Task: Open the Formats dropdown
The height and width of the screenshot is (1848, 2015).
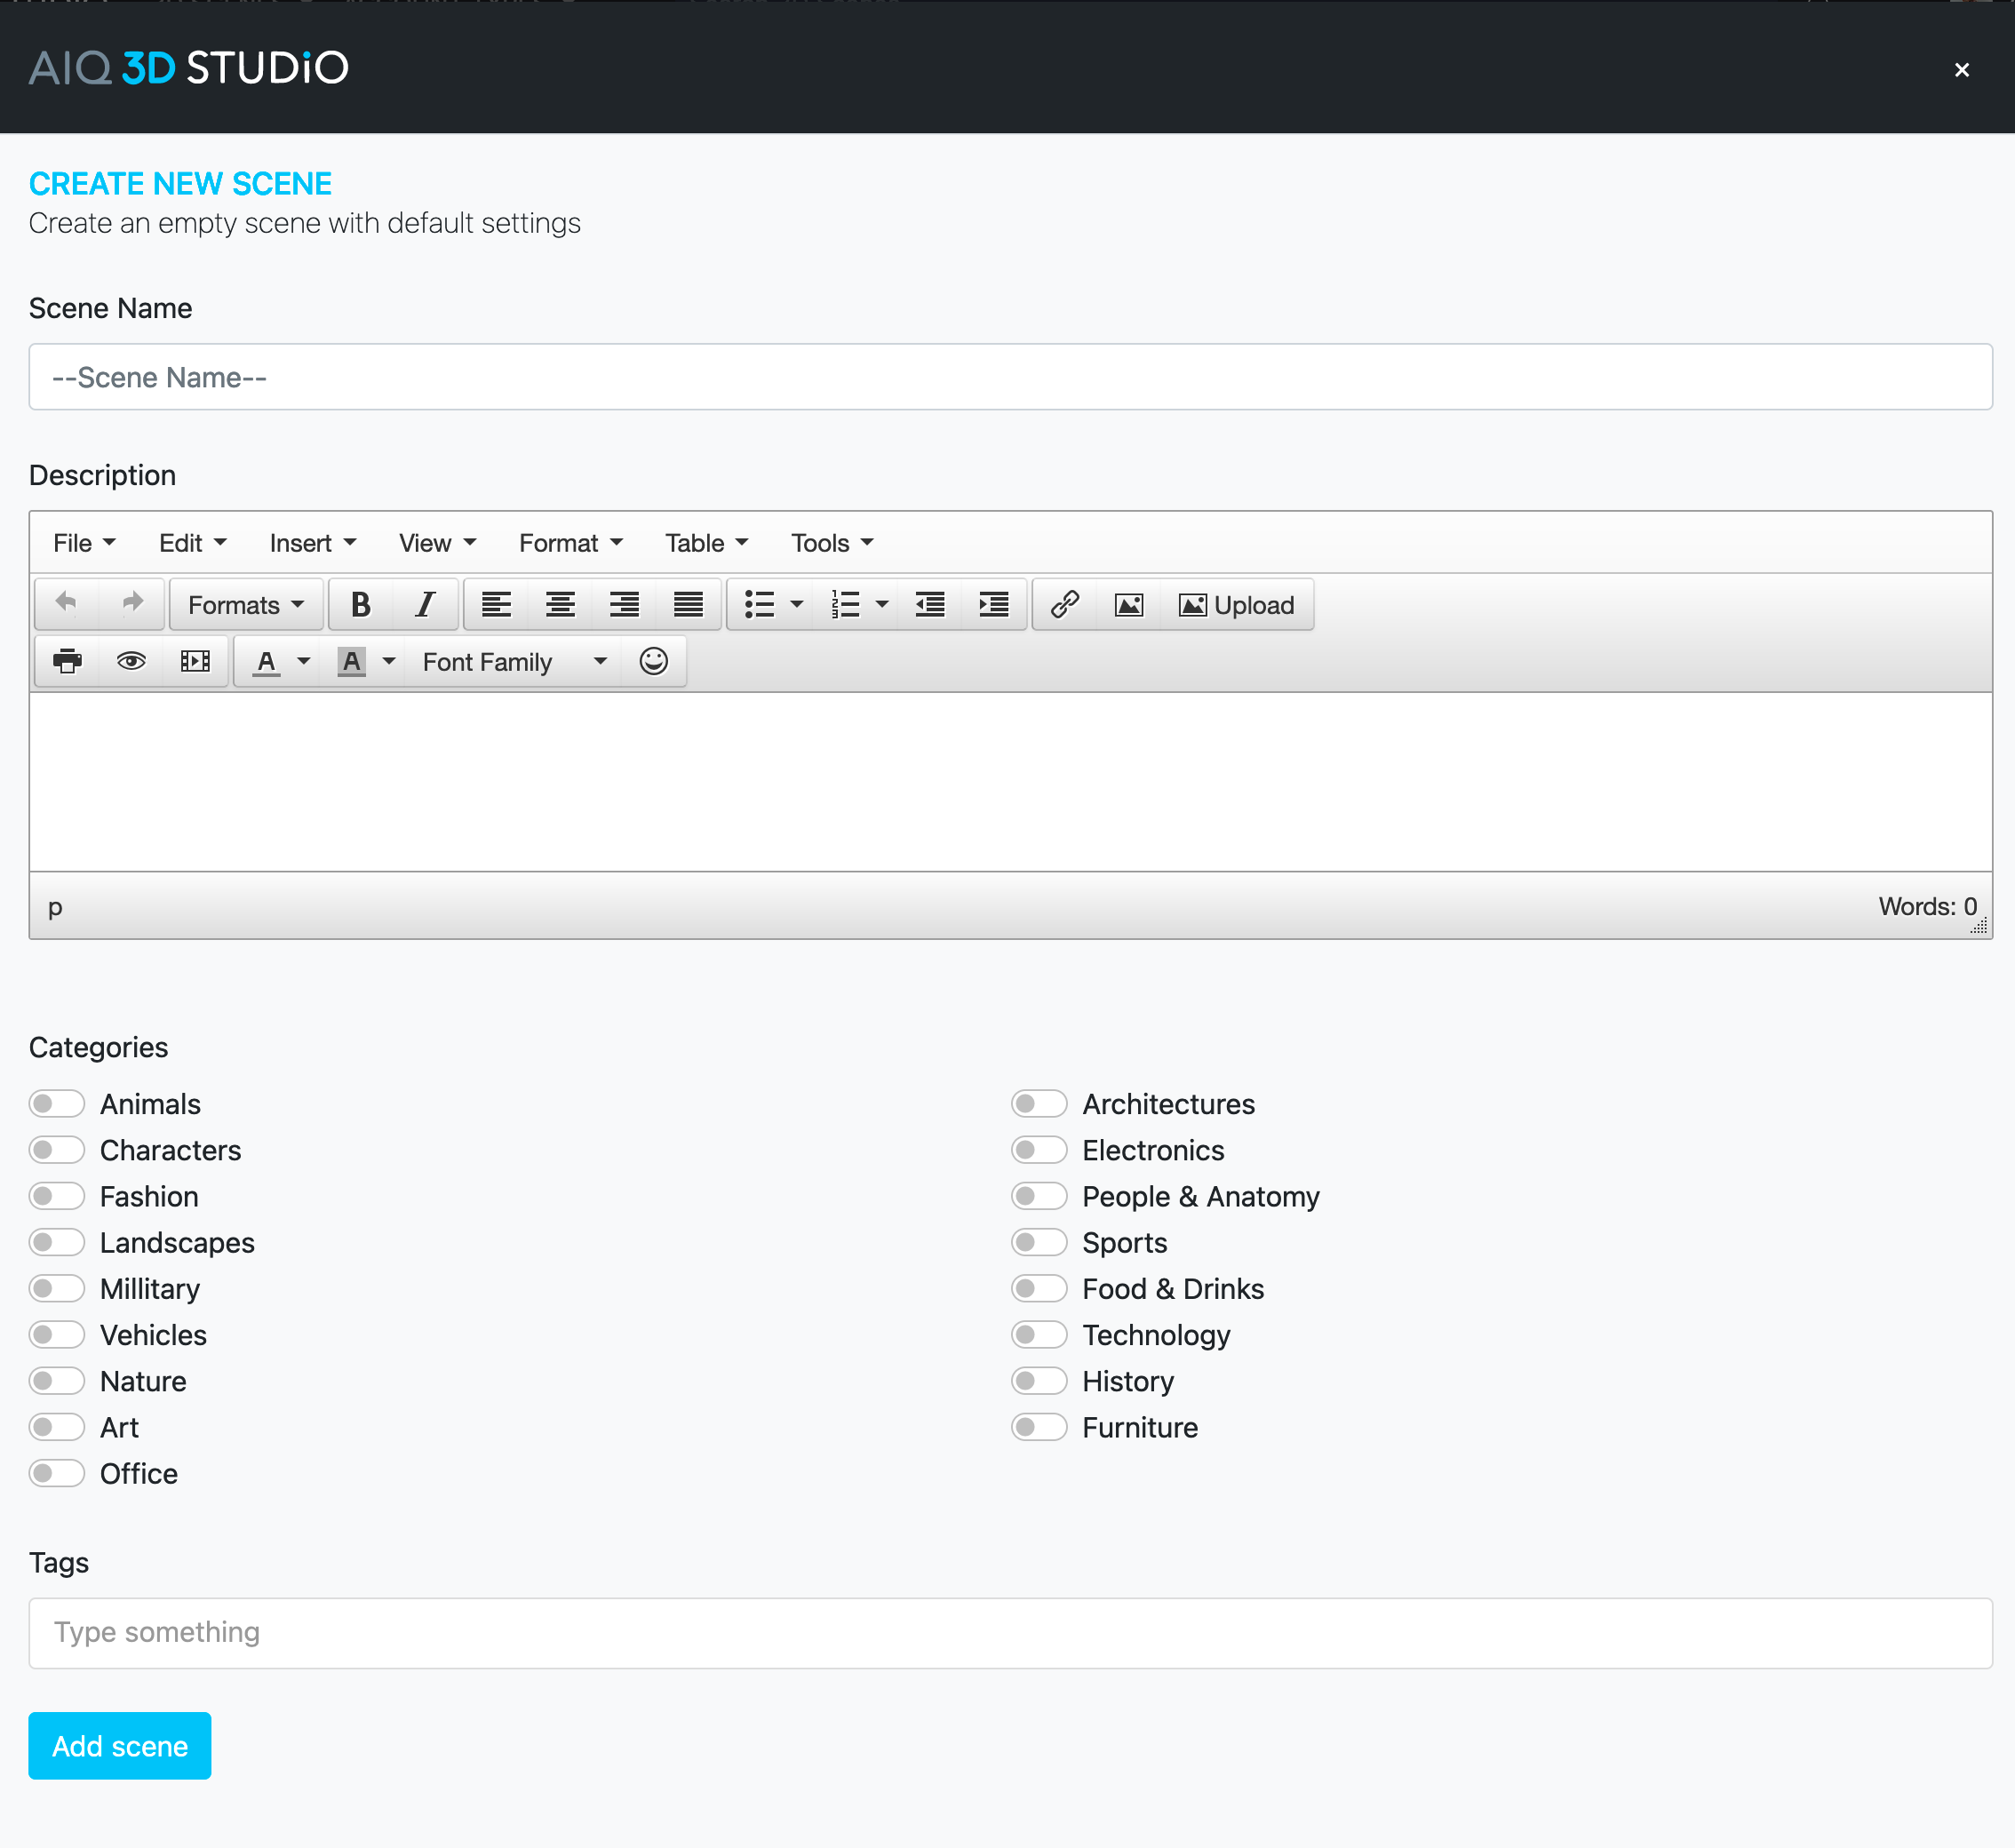Action: [246, 605]
